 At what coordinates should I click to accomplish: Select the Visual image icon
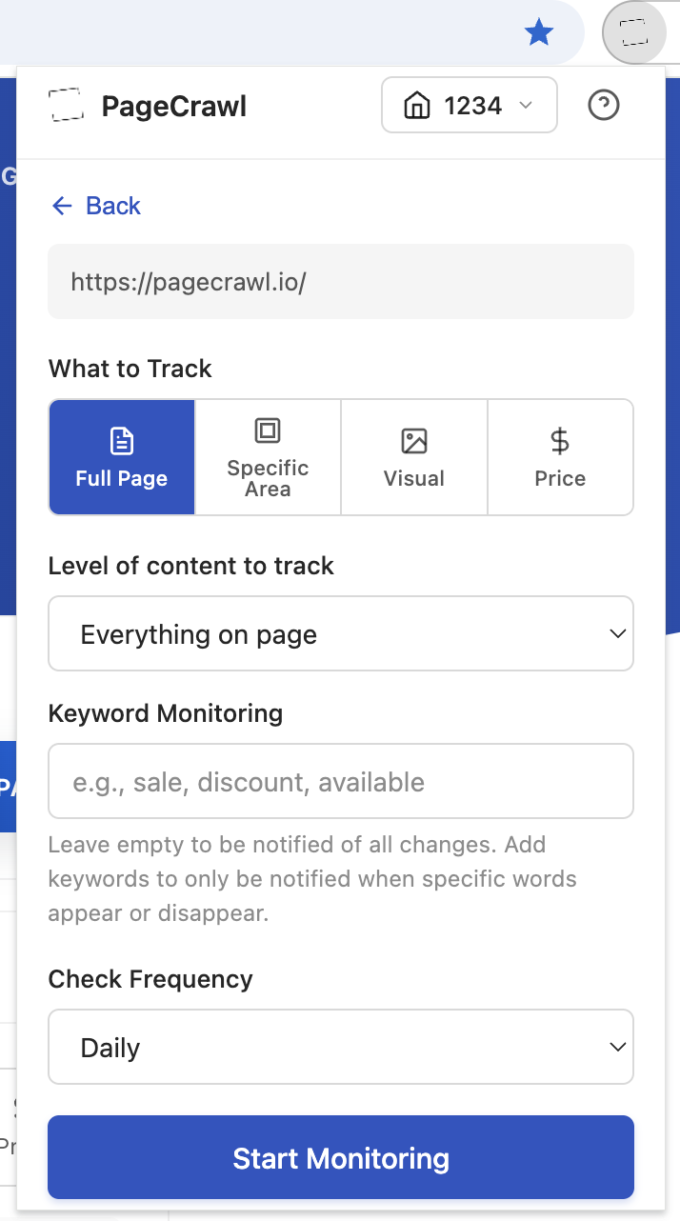(413, 439)
